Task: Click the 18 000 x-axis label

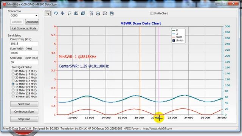Action: point(139,117)
